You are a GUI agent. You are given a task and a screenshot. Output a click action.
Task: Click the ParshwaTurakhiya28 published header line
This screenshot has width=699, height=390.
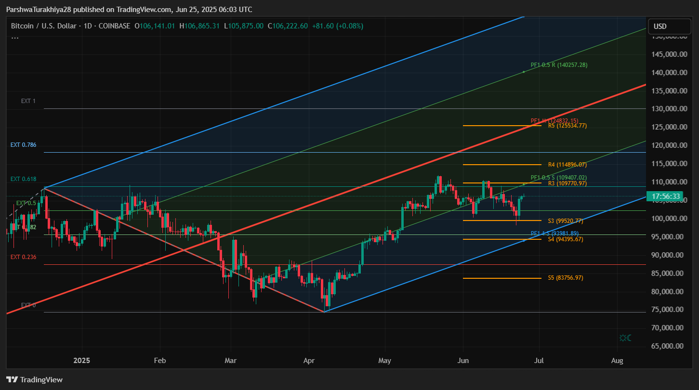[129, 10]
